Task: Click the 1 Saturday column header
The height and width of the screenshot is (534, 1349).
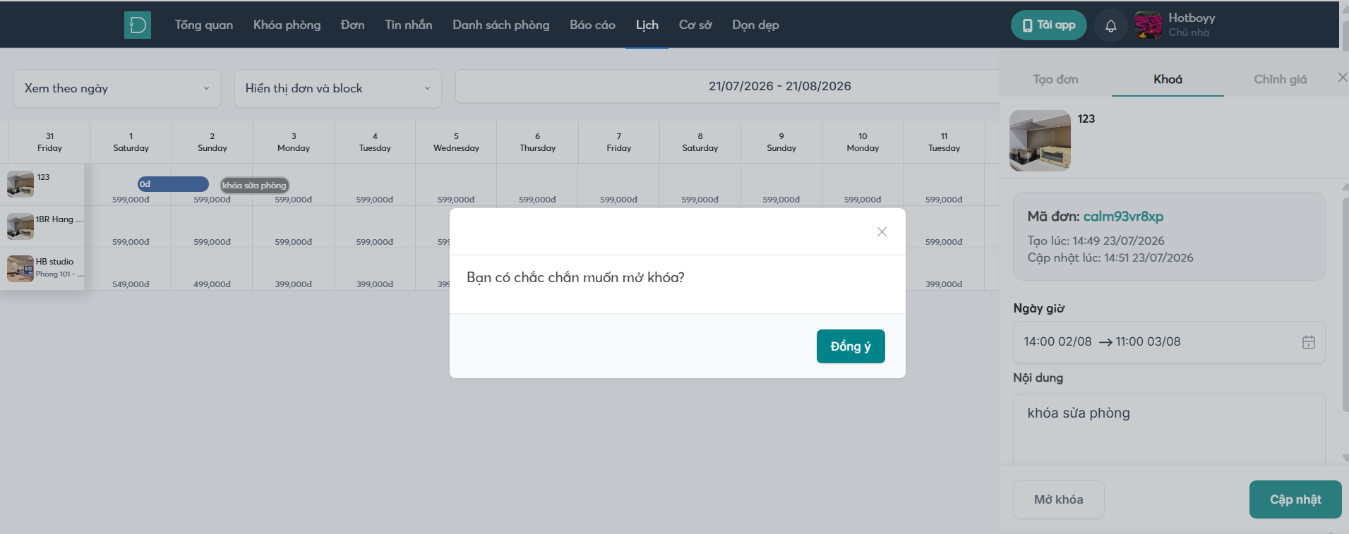Action: click(x=131, y=142)
